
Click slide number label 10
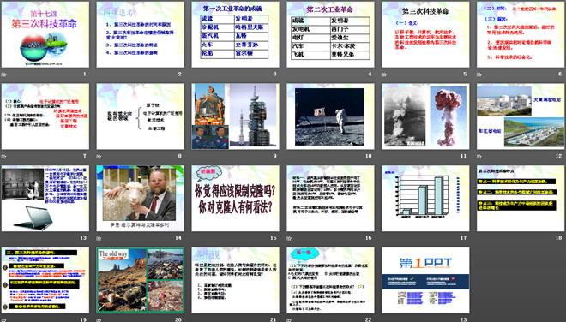(x=368, y=156)
